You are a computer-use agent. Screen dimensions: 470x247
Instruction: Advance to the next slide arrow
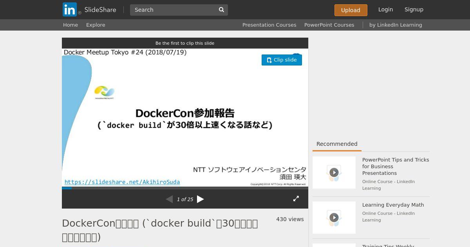tap(201, 199)
